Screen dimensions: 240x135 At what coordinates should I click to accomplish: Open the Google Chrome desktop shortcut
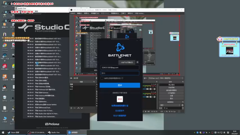pos(4,47)
